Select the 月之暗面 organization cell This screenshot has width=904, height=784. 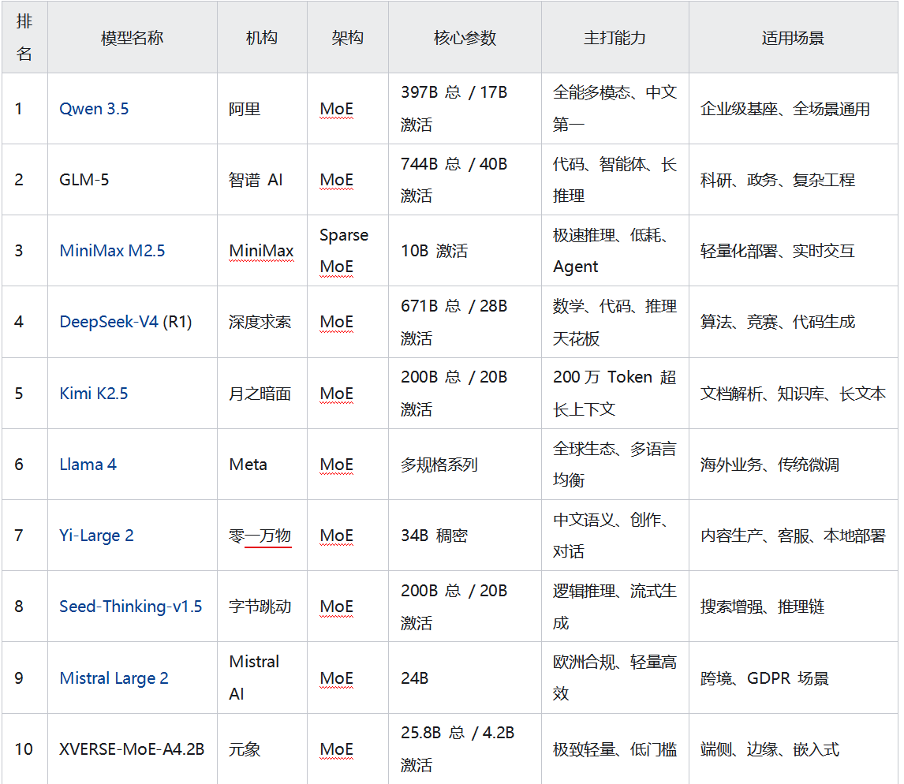tap(263, 393)
